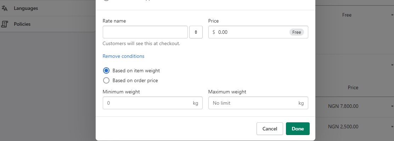This screenshot has height=141, width=394.
Task: Focus the Minimum weight field
Action: [x=147, y=103]
